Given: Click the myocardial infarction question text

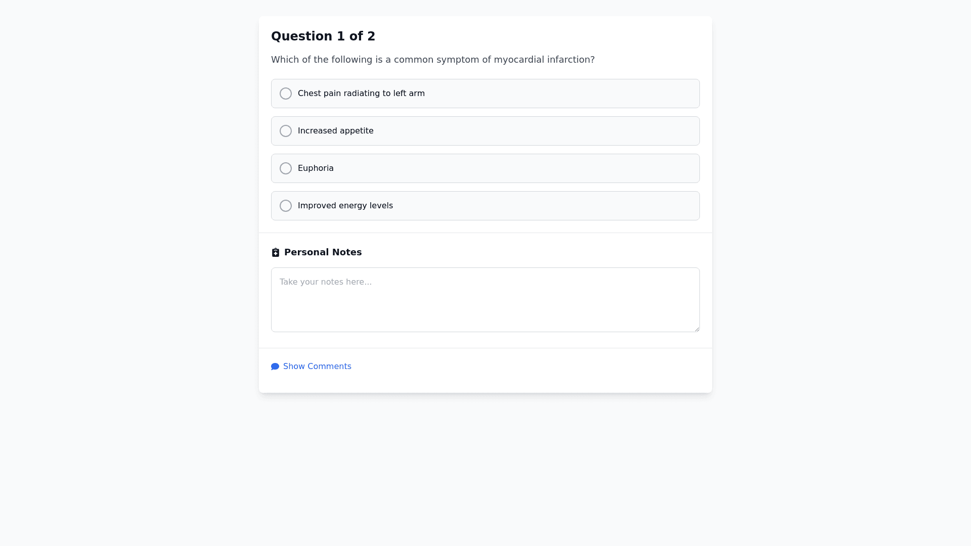Looking at the screenshot, I should pyautogui.click(x=432, y=60).
